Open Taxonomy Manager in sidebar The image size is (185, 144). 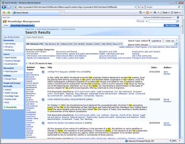coord(13,61)
